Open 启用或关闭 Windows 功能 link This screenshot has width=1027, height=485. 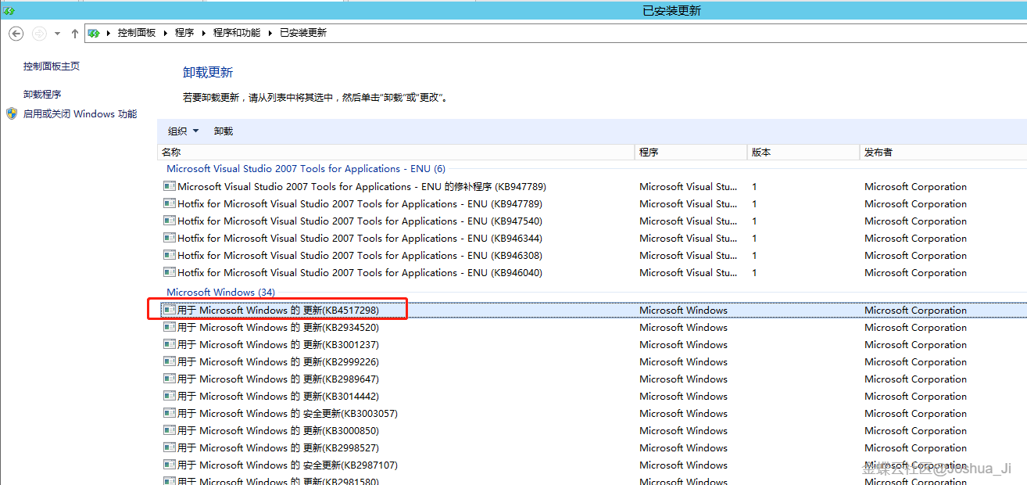click(80, 114)
